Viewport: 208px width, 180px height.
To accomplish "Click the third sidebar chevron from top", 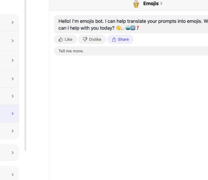I will point(12,60).
